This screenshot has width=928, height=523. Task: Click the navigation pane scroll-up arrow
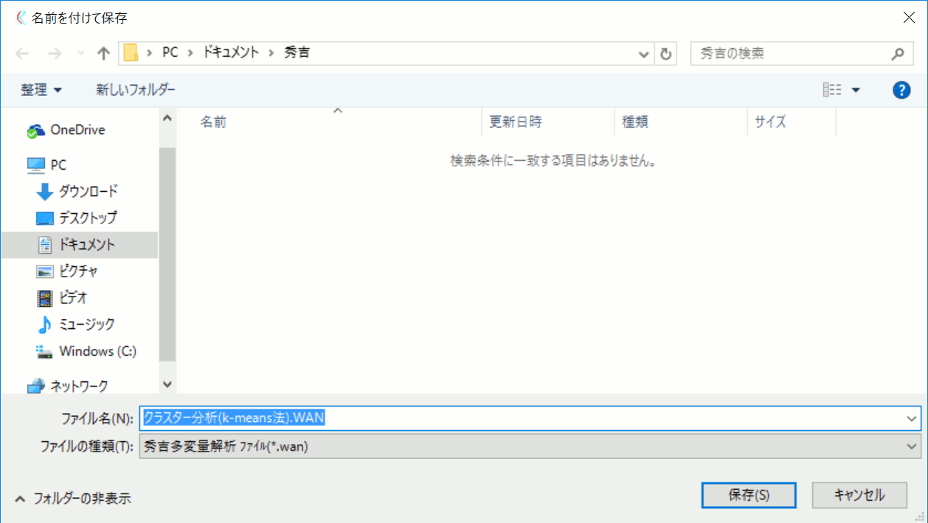(167, 118)
